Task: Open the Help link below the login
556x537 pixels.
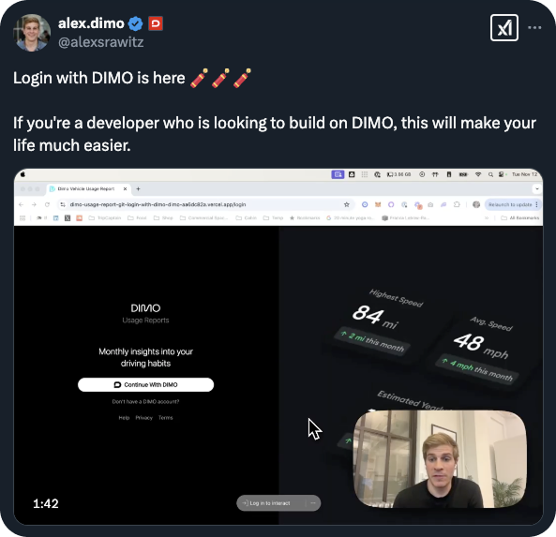Action: (x=124, y=418)
